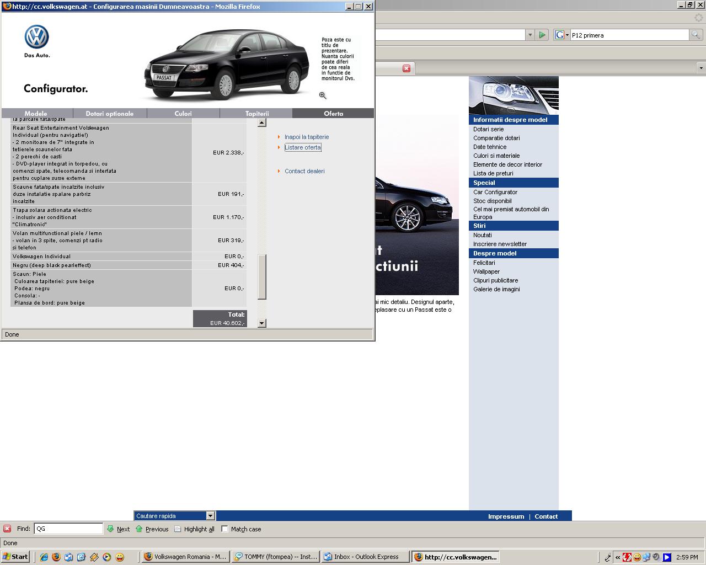Close the find bar with the red X
Screen dimensions: 706x565
click(7, 529)
